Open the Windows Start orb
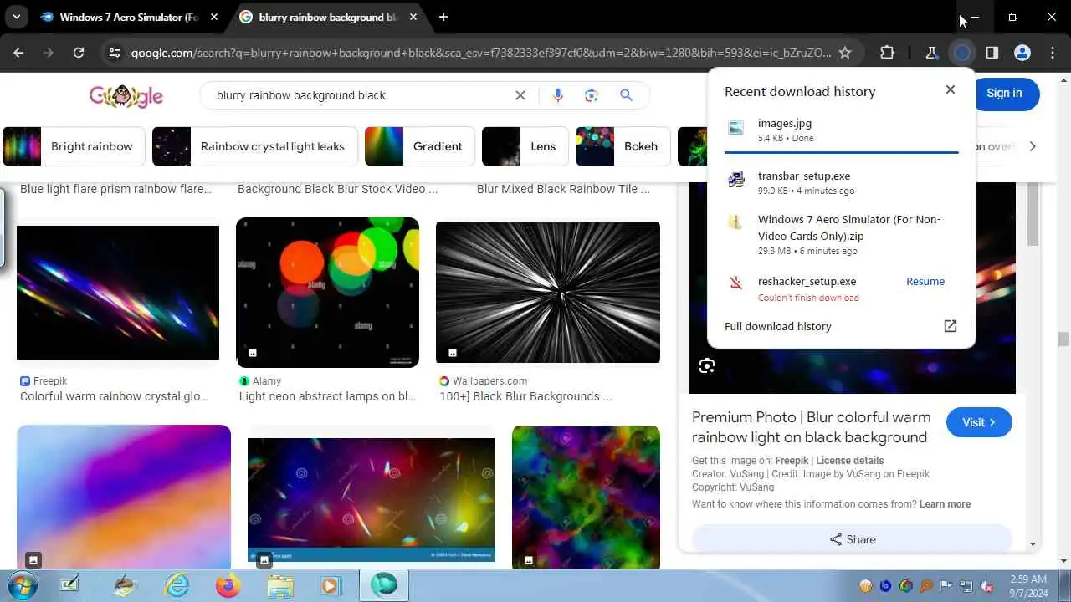The height and width of the screenshot is (602, 1071). click(23, 585)
